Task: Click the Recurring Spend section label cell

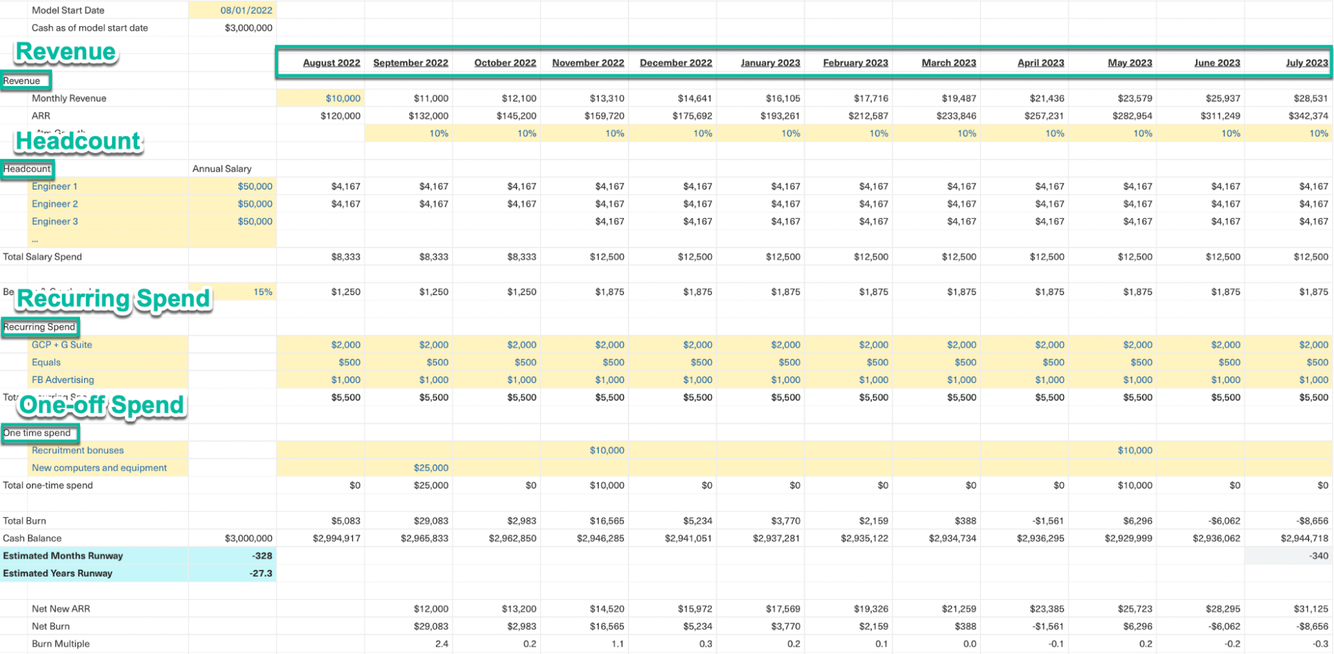Action: [x=39, y=327]
